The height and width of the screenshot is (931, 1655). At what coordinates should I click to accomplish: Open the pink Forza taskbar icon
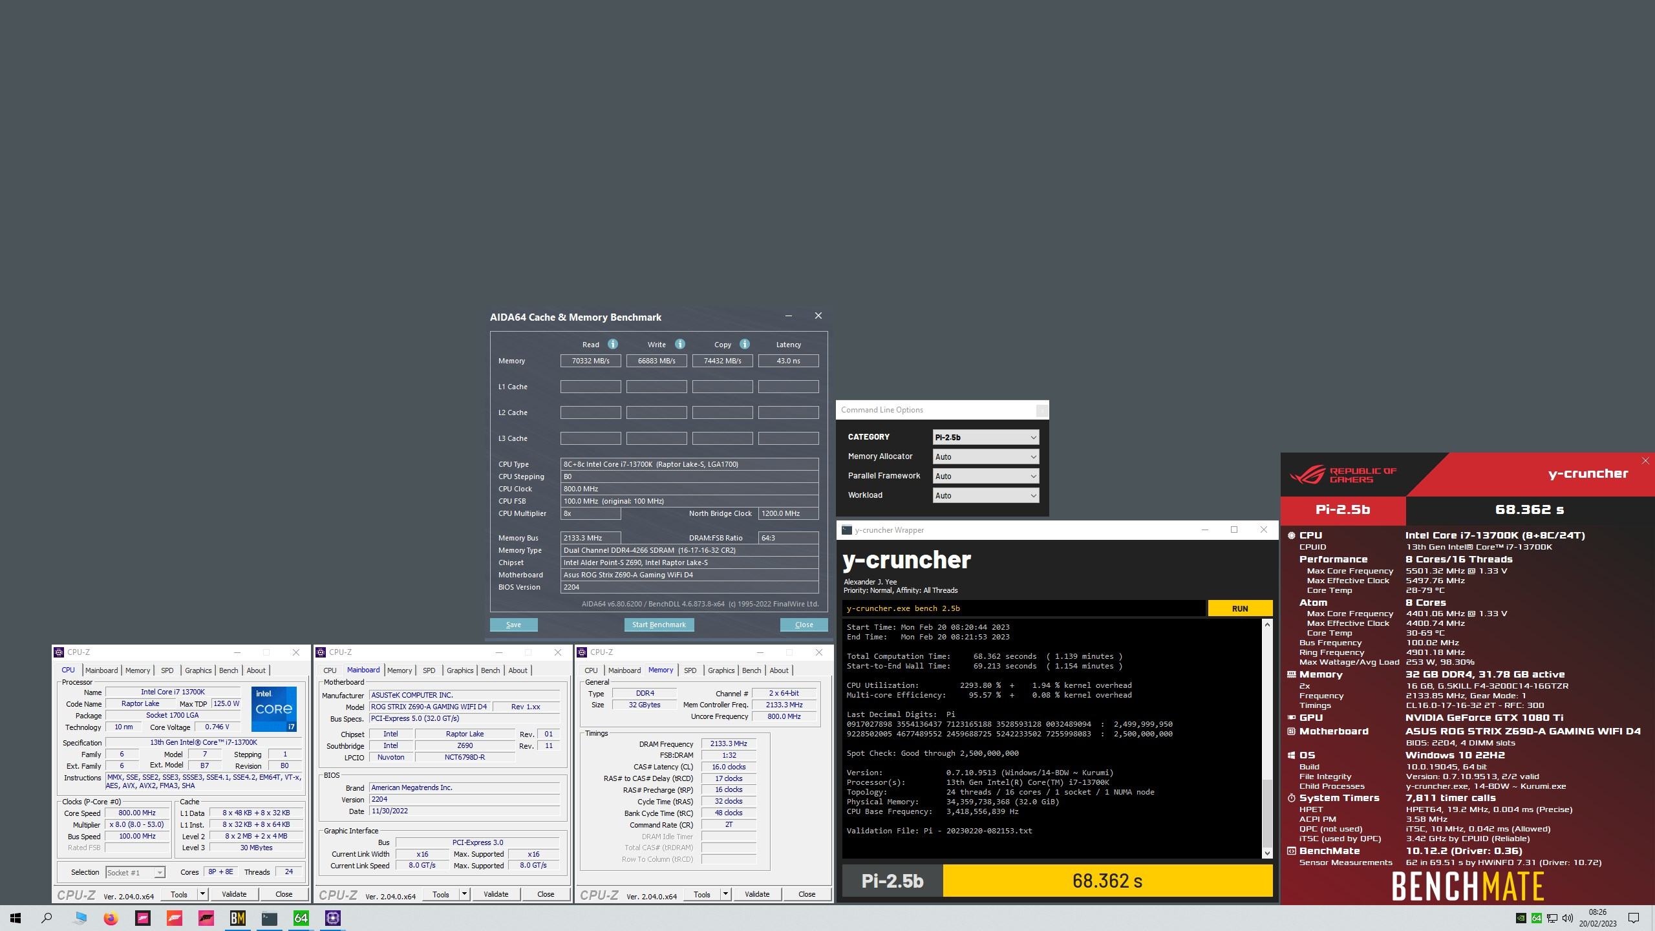coord(206,918)
